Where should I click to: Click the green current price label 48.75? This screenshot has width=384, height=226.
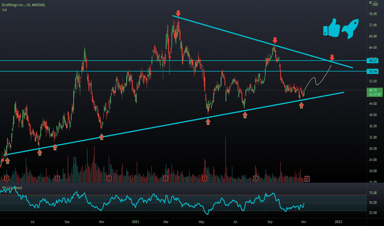(x=375, y=92)
